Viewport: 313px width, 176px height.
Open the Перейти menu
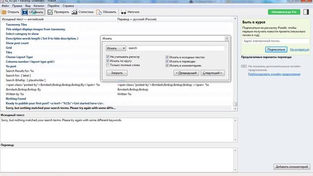[53, 6]
